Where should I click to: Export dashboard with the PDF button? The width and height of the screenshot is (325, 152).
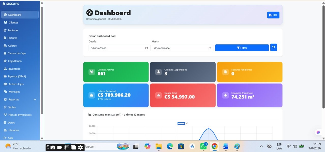point(273,15)
